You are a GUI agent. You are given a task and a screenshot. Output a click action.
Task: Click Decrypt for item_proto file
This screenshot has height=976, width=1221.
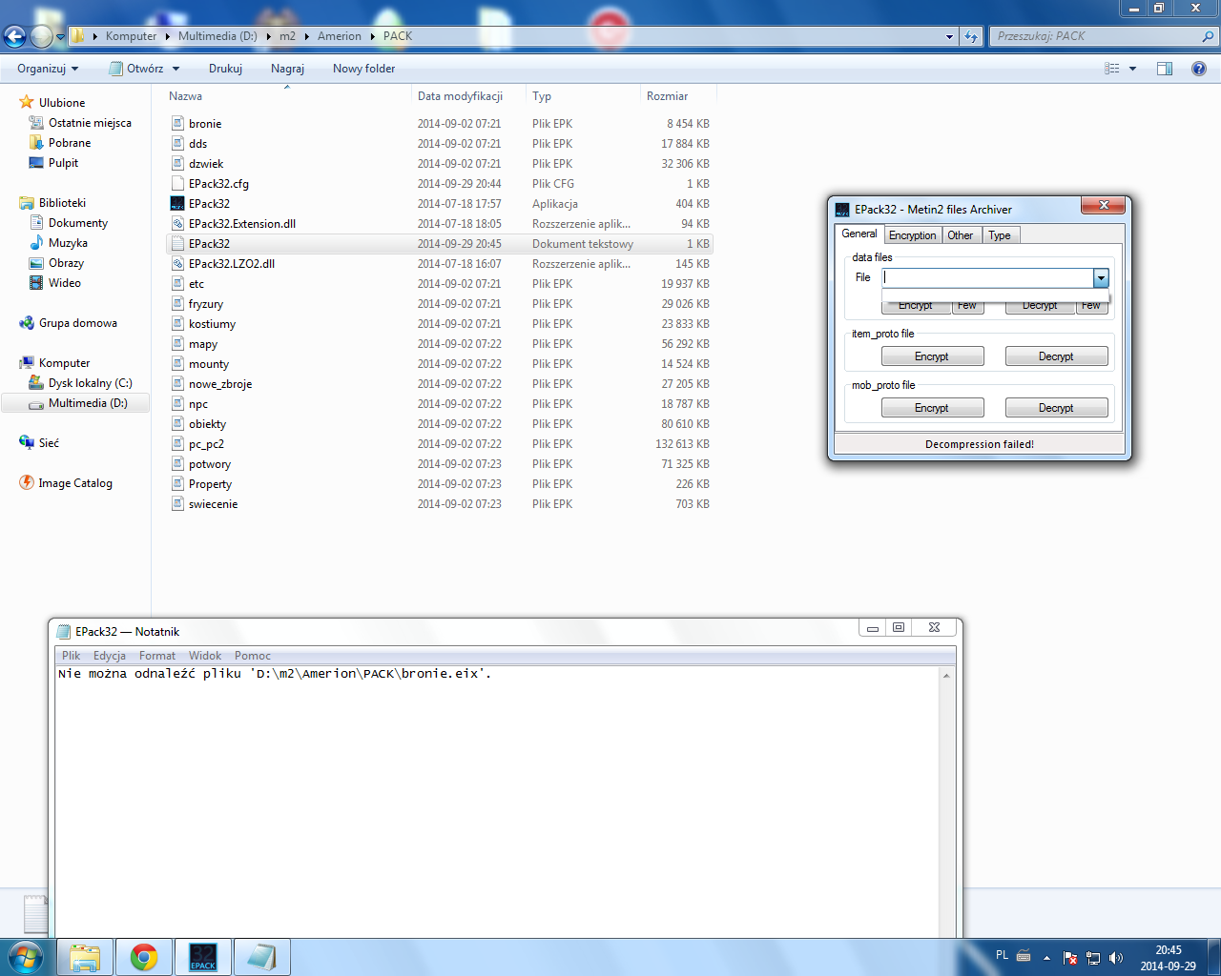(x=1056, y=356)
